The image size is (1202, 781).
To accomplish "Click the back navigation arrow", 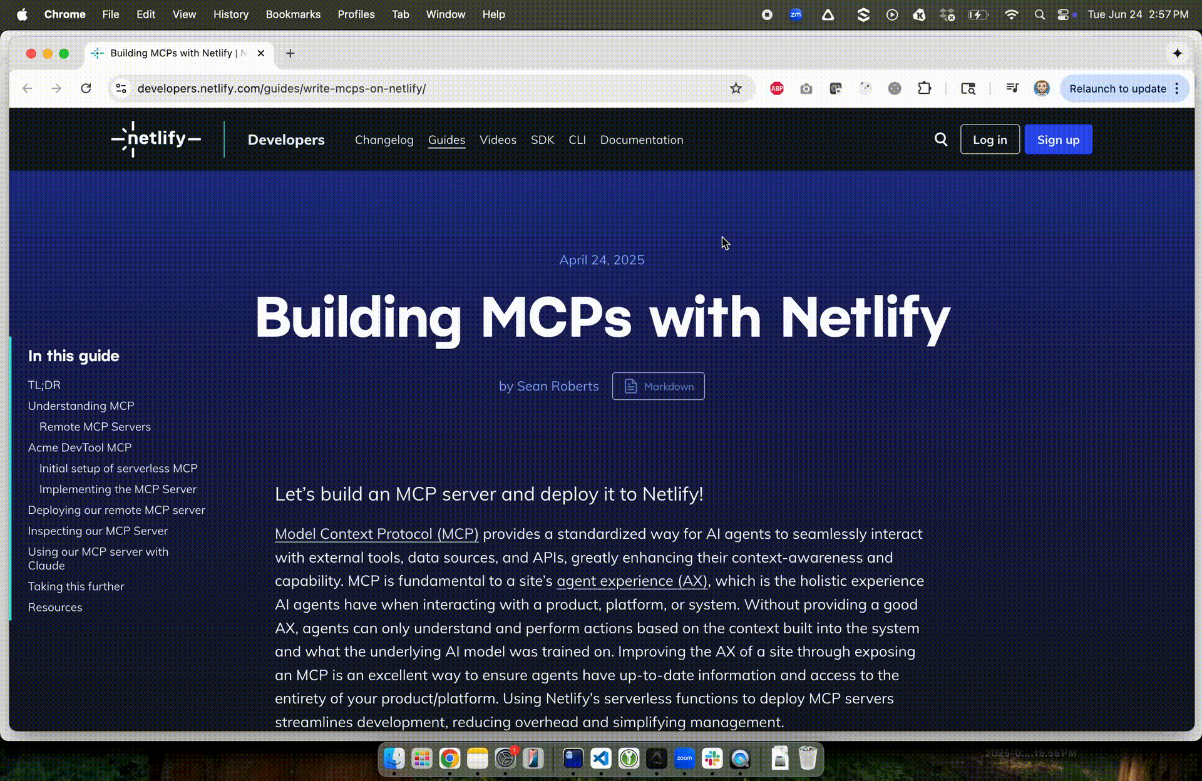I will tap(28, 88).
